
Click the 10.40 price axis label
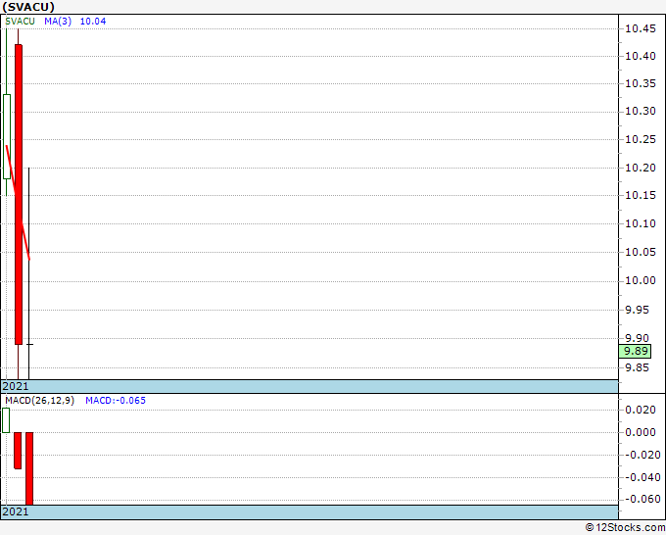coord(641,56)
